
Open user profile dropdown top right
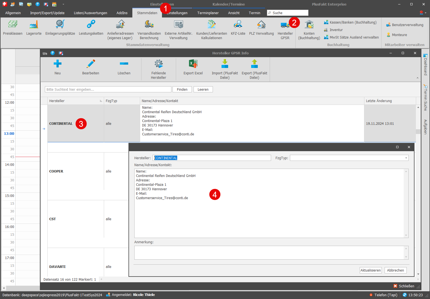tap(423, 13)
